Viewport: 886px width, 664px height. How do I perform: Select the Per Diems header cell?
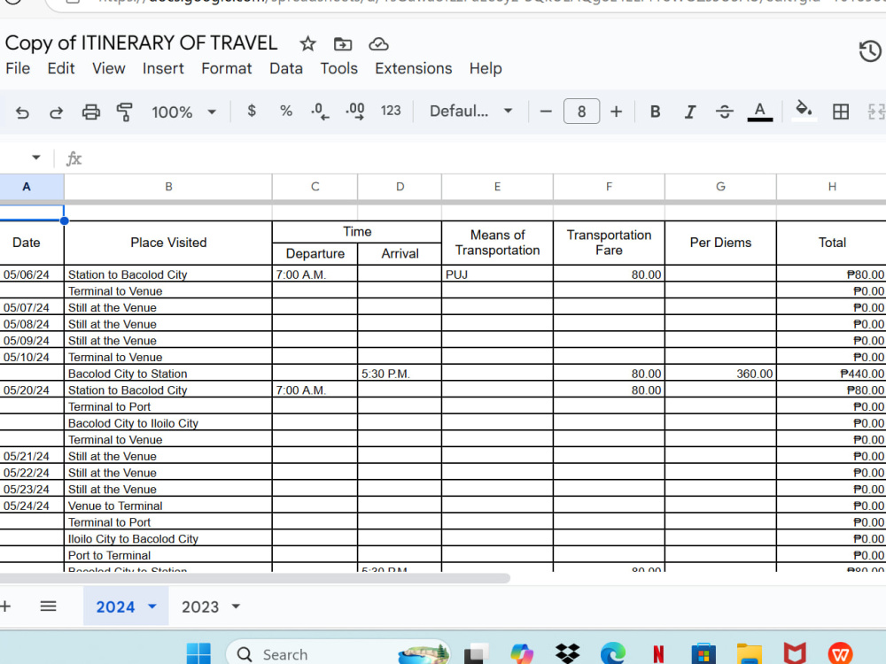(720, 243)
